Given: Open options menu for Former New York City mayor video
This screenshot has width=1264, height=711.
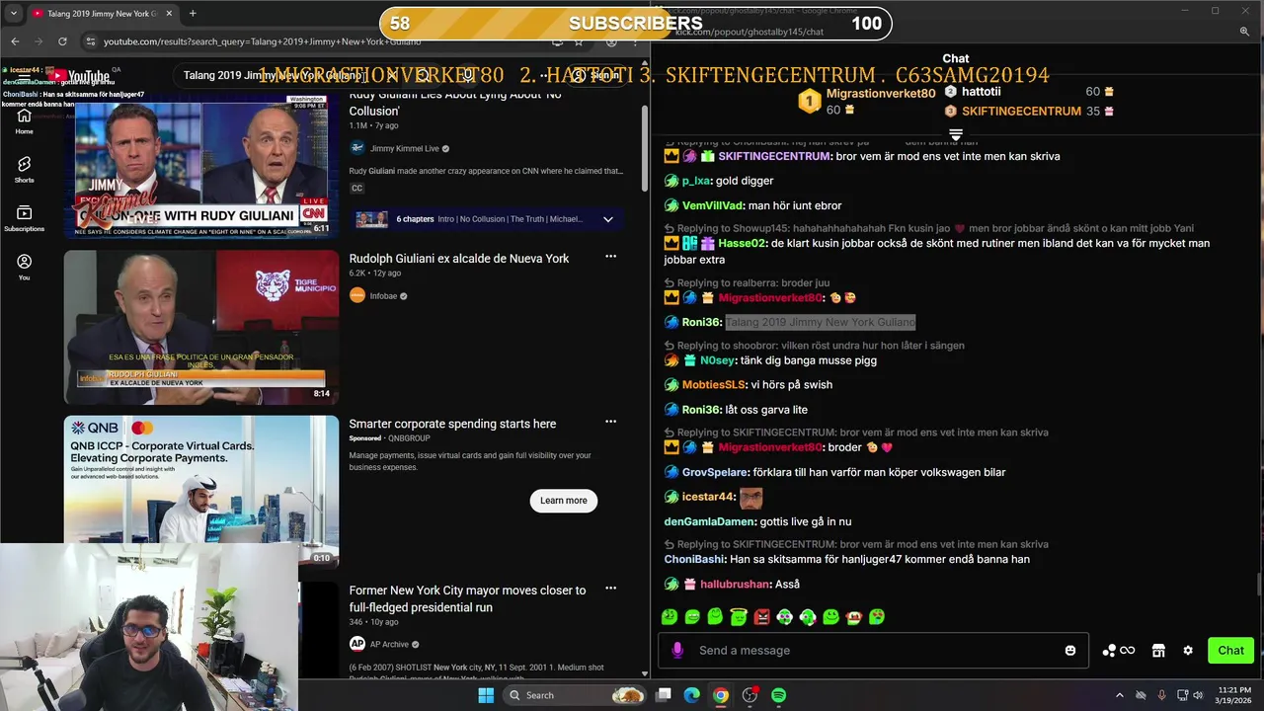Looking at the screenshot, I should click(x=610, y=589).
